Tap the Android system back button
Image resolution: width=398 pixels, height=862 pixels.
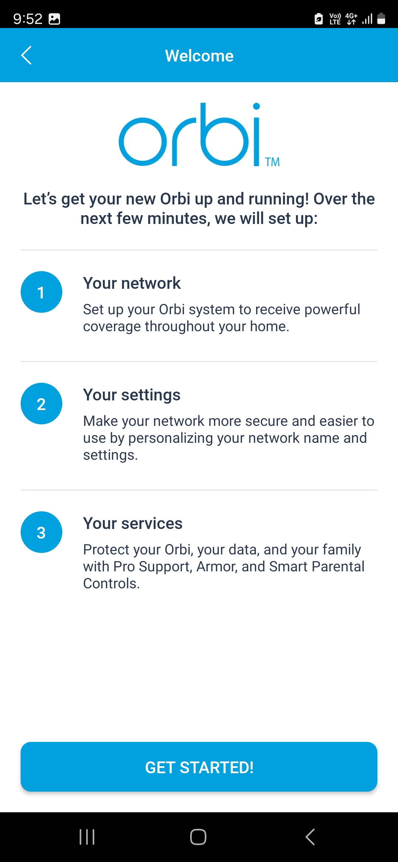click(x=310, y=837)
